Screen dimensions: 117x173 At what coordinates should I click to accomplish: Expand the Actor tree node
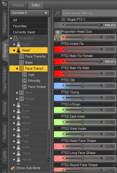[x=14, y=44]
